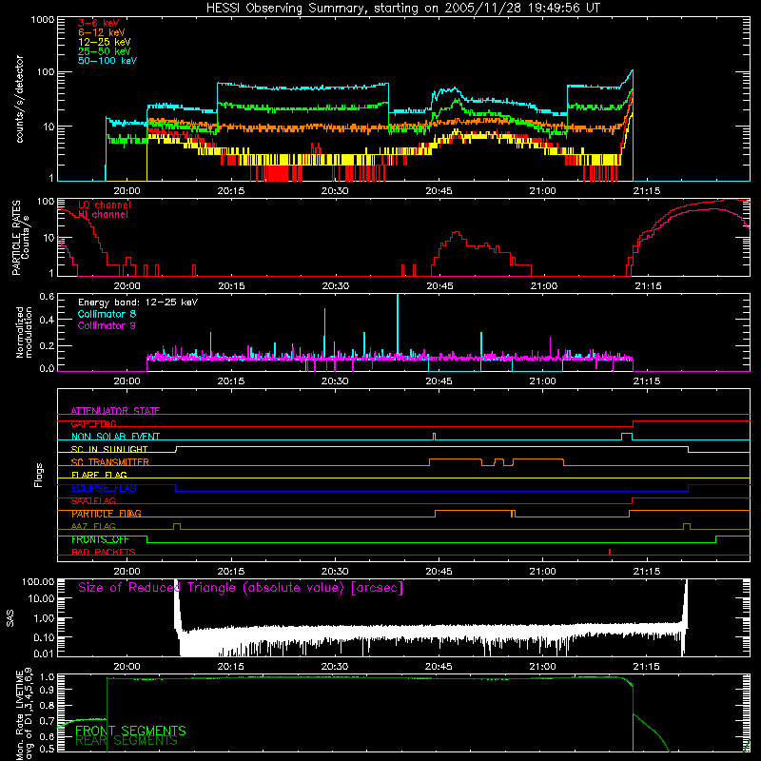Viewport: 761px width, 761px height.
Task: Click the 0.9 tick on the livetime plot
Action: point(47,689)
